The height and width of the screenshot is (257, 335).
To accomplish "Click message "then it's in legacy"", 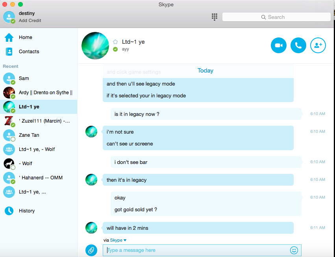I will (126, 180).
